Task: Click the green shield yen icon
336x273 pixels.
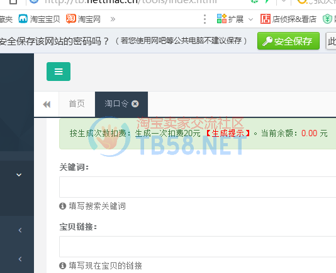Action: [327, 19]
